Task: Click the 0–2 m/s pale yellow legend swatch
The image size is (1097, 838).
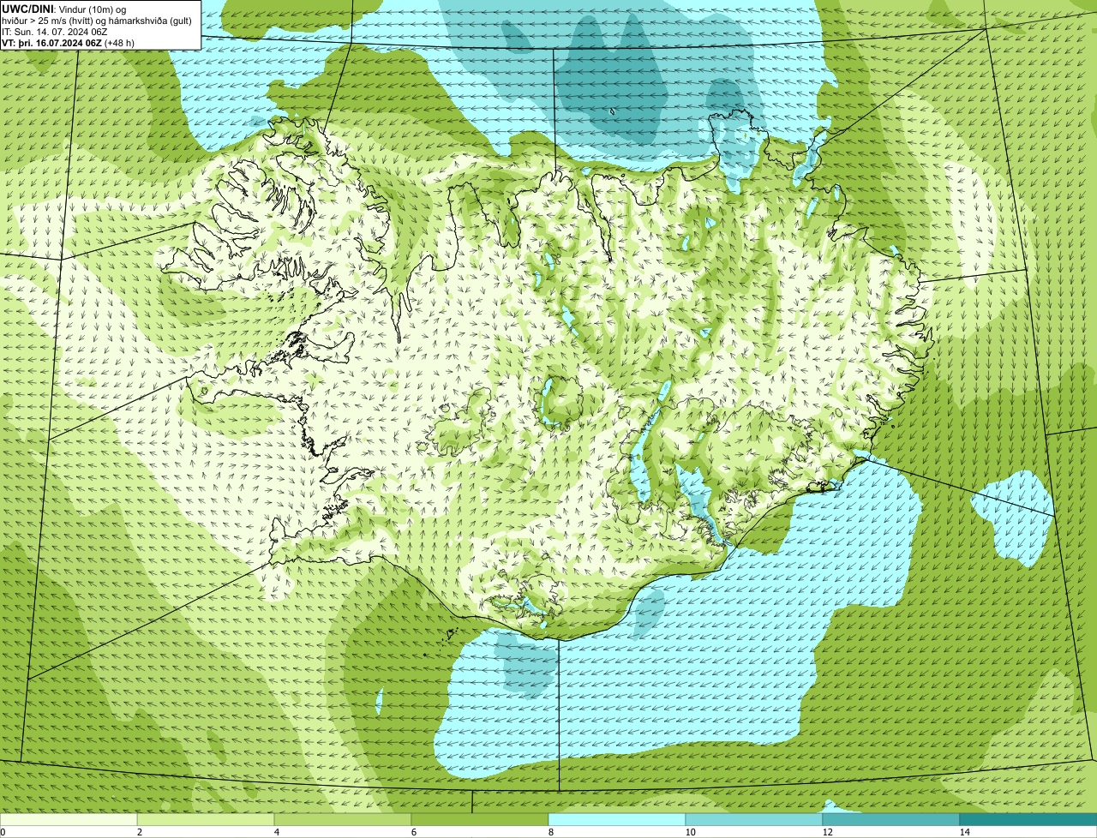Action: pos(69,819)
